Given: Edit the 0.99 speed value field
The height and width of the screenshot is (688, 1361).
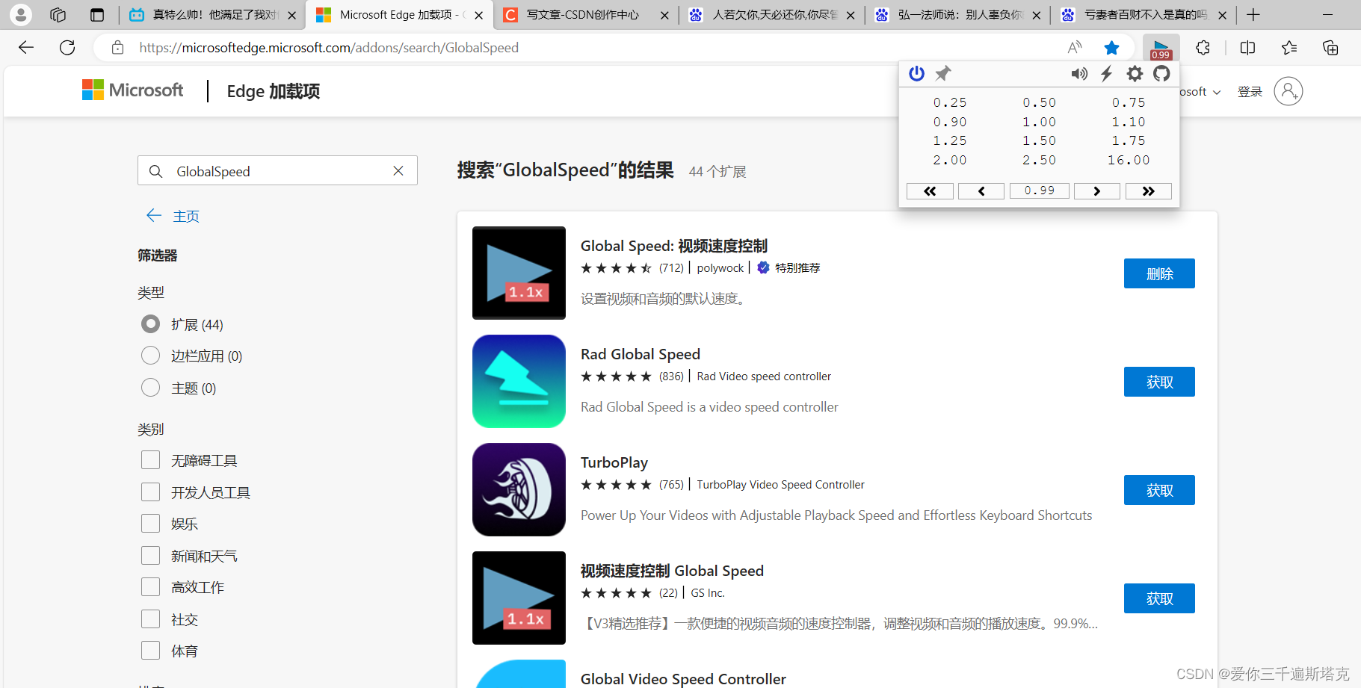Looking at the screenshot, I should (1040, 190).
